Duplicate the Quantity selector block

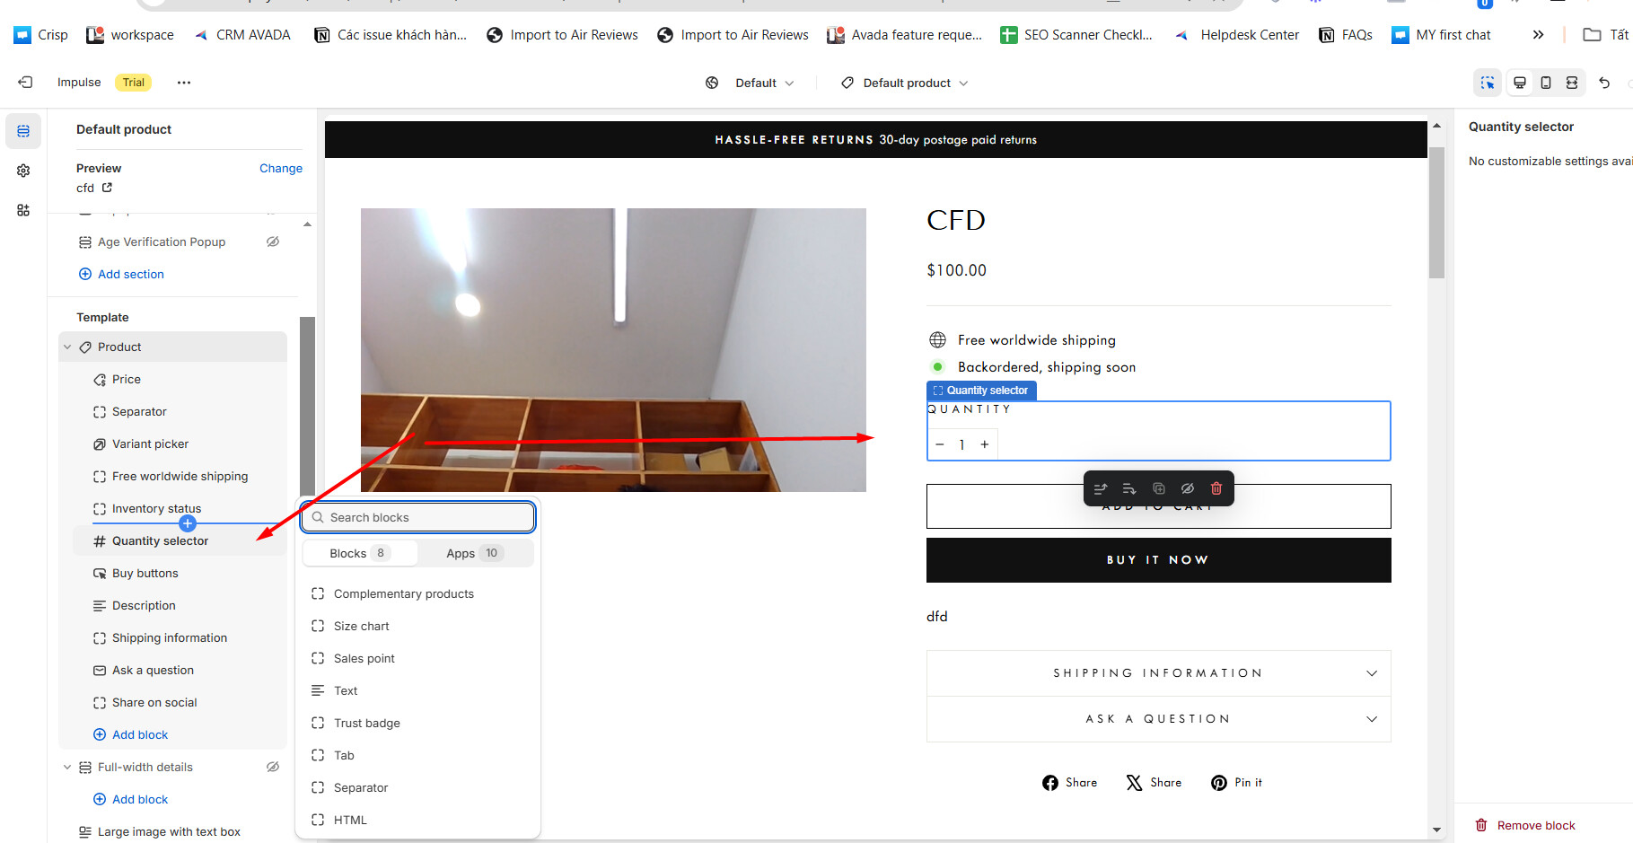click(x=1159, y=488)
